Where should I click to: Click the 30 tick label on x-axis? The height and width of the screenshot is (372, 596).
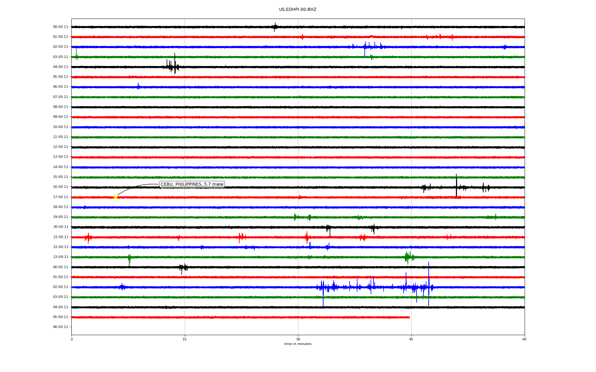298,339
